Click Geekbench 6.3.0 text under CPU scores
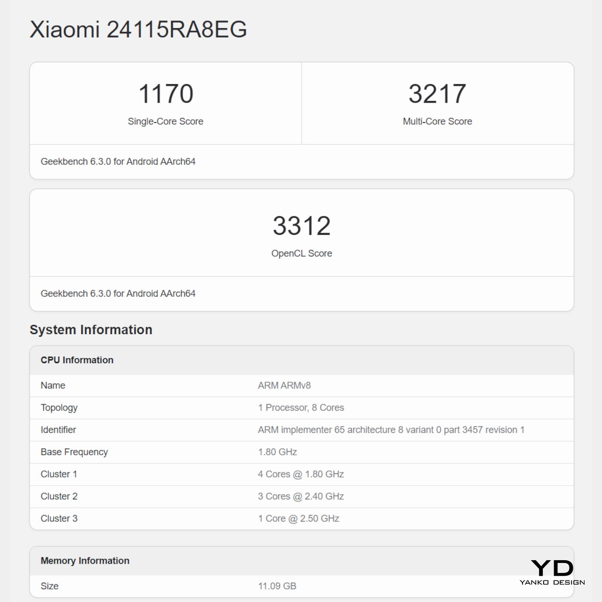The width and height of the screenshot is (602, 602). (118, 162)
